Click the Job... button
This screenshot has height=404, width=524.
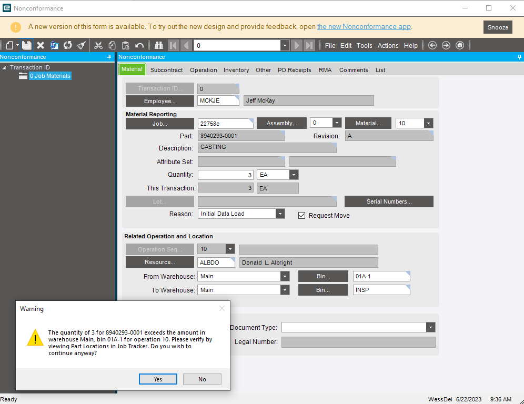point(160,124)
